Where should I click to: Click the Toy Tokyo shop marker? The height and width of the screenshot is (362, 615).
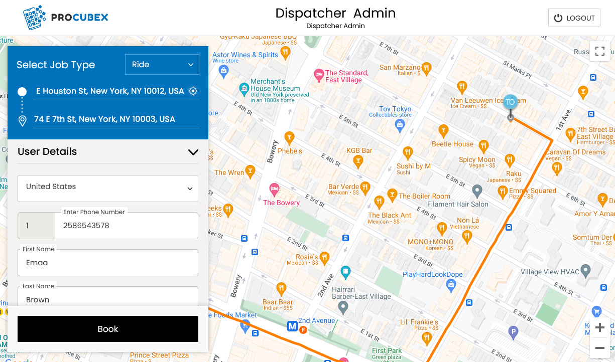coord(400,124)
